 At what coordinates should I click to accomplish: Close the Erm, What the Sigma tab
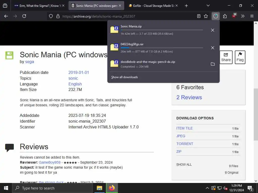(x=63, y=6)
